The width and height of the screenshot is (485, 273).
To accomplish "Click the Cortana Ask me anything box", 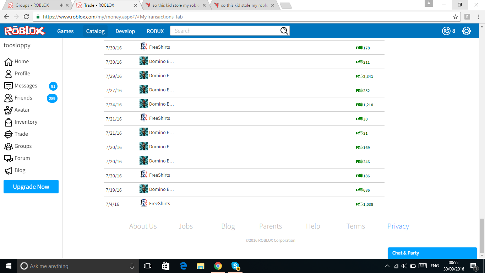I will click(x=78, y=266).
